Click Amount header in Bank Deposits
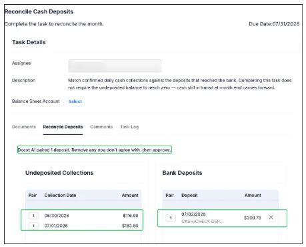Image resolution: width=306 pixels, height=247 pixels. click(253, 195)
